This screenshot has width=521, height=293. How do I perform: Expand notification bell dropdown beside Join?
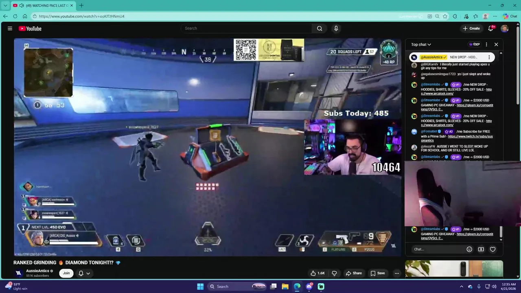pos(88,273)
